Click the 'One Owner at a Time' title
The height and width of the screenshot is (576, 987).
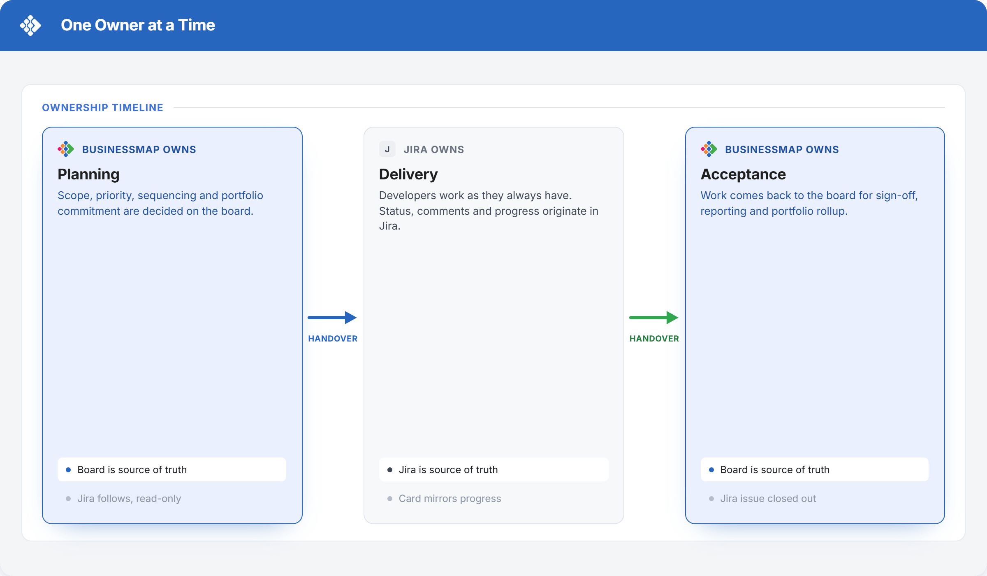tap(138, 25)
